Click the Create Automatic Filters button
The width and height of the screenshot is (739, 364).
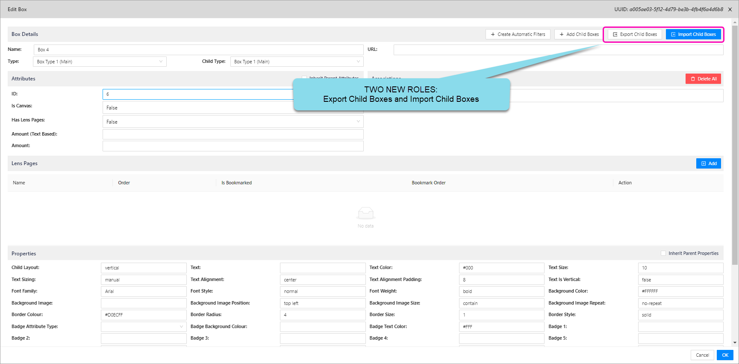518,34
